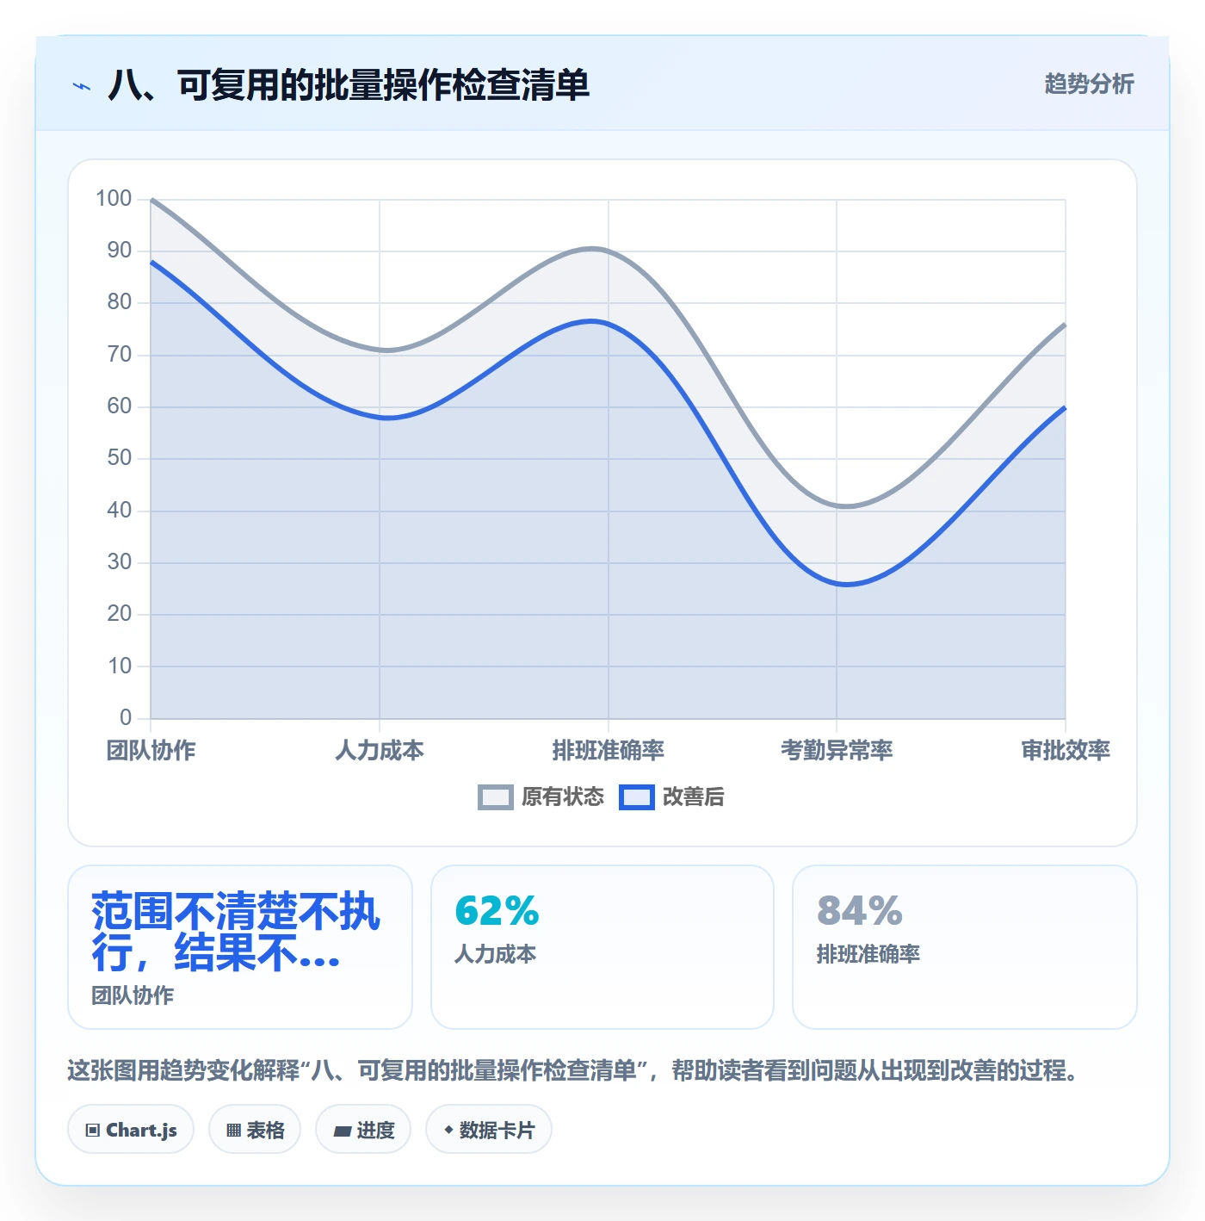Screen dimensions: 1205x1221
Task: Click the 团队协作 x-axis label
Action: tap(151, 750)
